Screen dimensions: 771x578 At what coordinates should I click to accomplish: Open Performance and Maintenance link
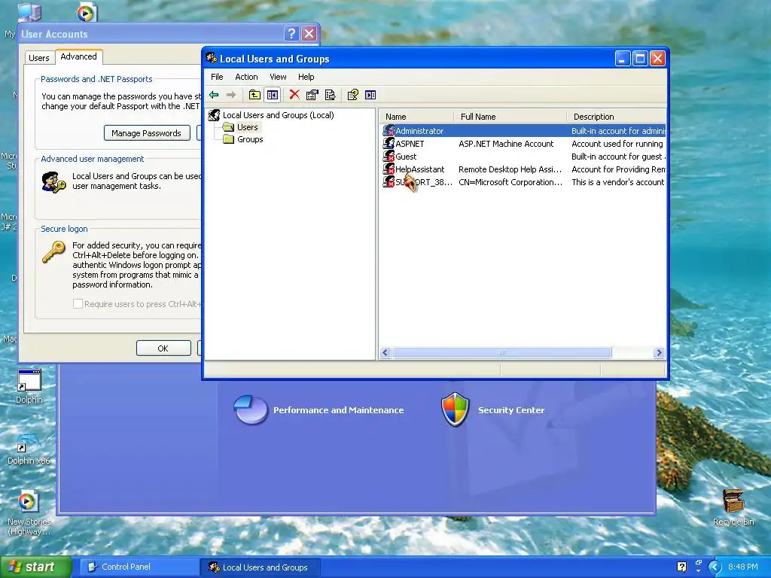click(338, 410)
